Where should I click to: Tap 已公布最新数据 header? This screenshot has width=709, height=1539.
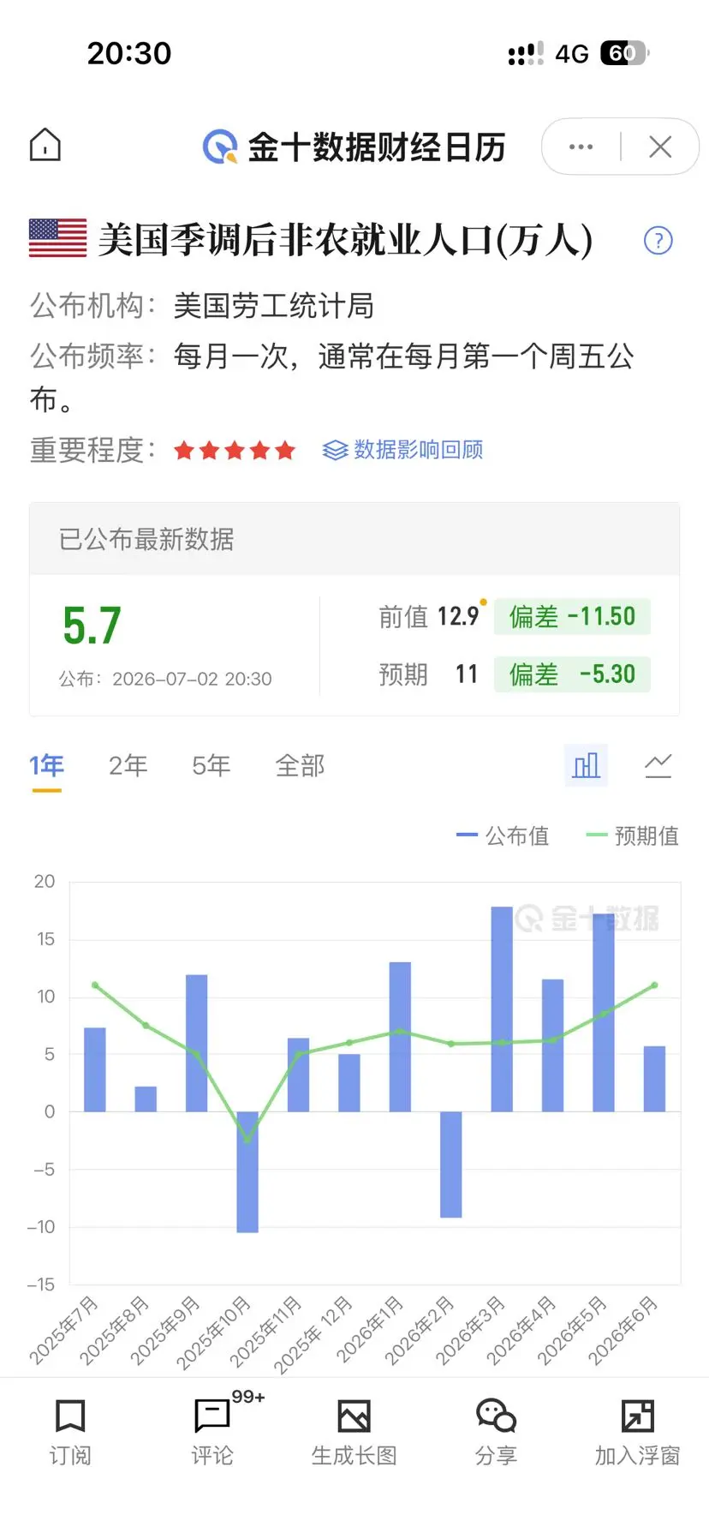146,539
